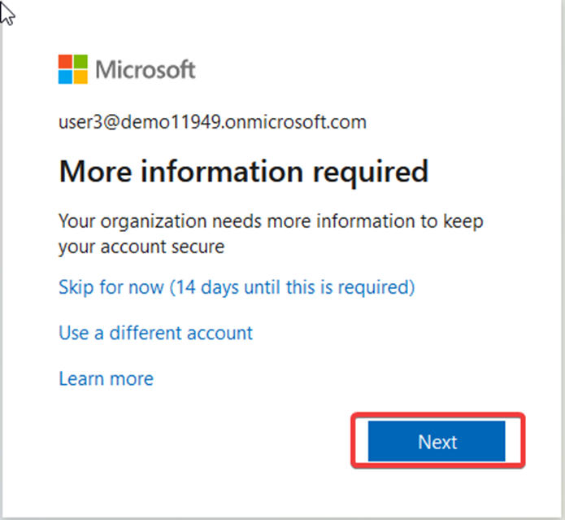Choose Use a different account
565x520 pixels.
pos(155,333)
